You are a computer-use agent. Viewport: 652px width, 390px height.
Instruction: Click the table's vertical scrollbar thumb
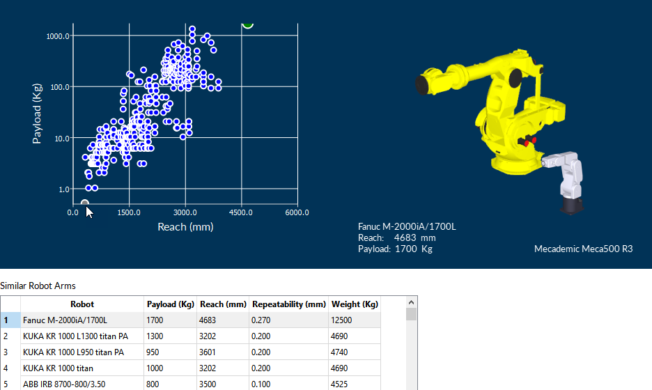tap(412, 315)
